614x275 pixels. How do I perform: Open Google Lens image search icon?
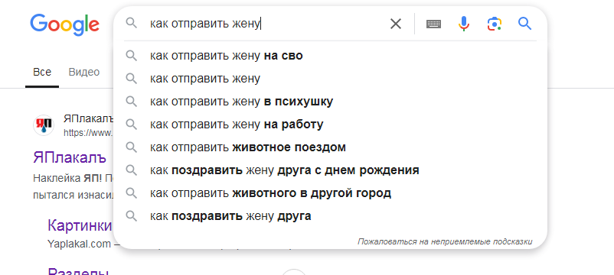[495, 24]
